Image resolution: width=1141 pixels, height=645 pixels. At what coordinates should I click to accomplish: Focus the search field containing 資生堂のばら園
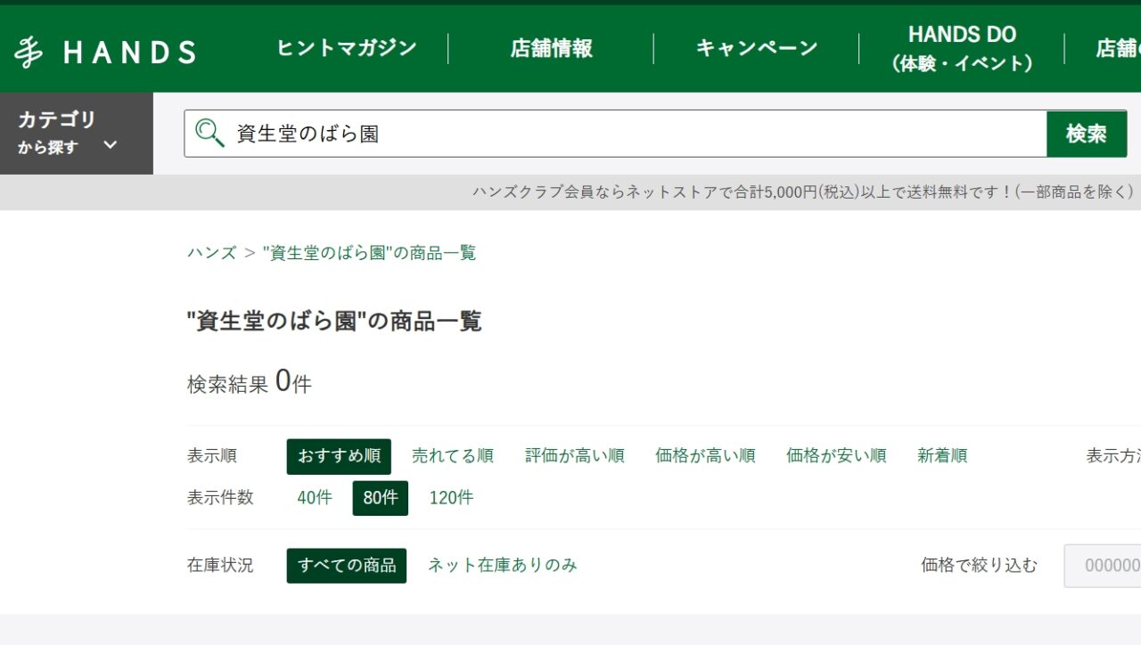point(615,134)
